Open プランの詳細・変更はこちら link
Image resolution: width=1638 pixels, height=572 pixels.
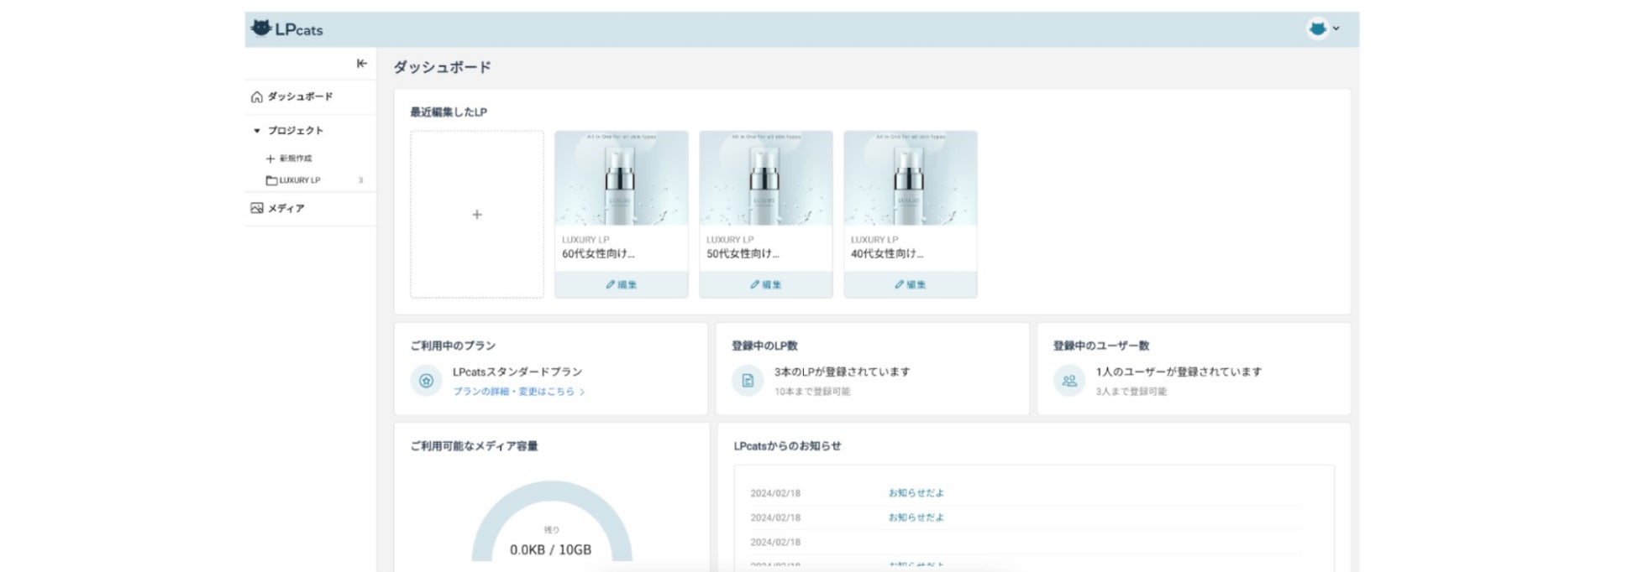518,392
